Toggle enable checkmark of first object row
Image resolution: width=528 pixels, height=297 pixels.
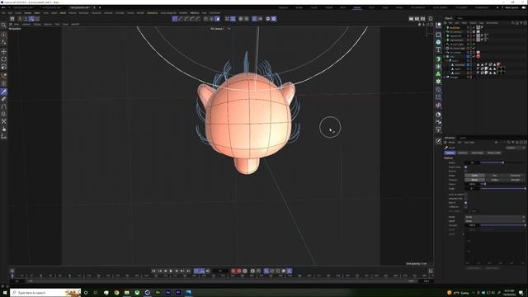474,27
